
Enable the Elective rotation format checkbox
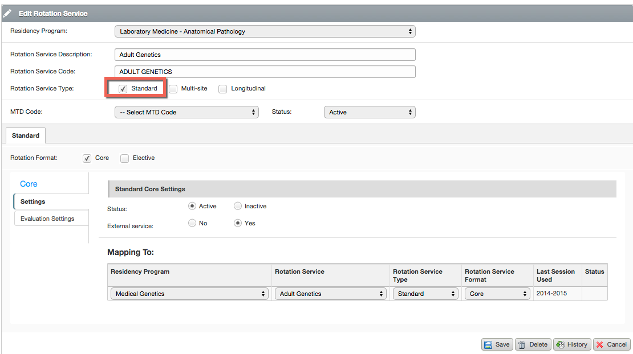125,158
